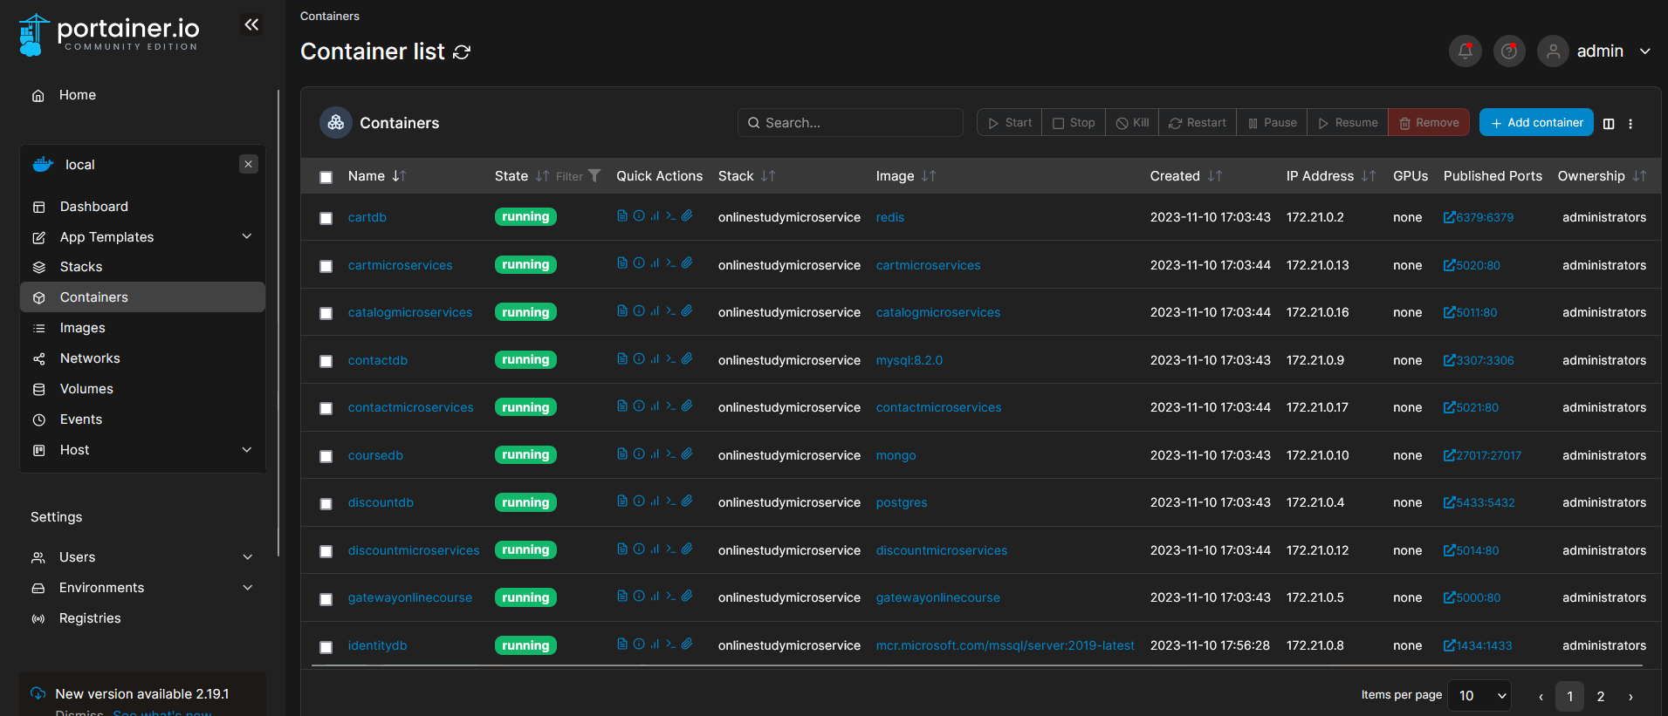The image size is (1668, 716).
Task: Check the box for gatewayonlinecourse container
Action: tap(326, 599)
